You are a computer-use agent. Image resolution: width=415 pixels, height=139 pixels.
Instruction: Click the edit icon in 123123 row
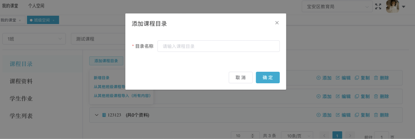[x=338, y=115]
